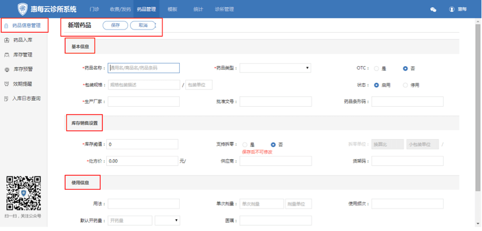
Task: Focus the 剂量单位 input field
Action: tap(298, 204)
